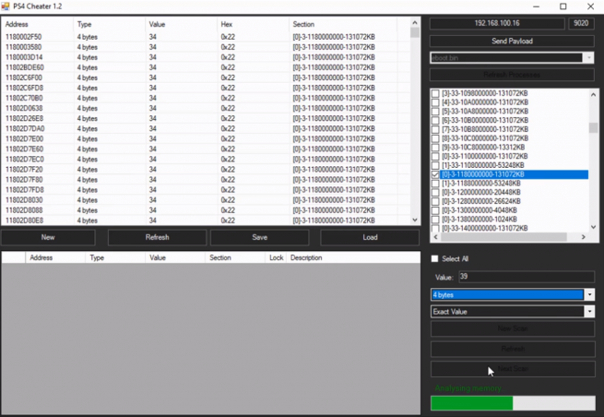Minimize the PS4 Cheater window
This screenshot has height=417, width=604.
[536, 6]
